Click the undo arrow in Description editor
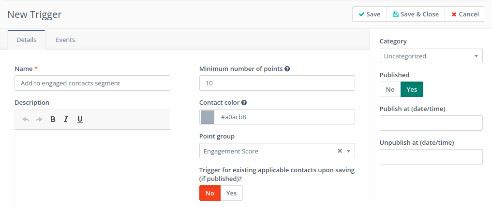492x207 pixels. coord(26,119)
